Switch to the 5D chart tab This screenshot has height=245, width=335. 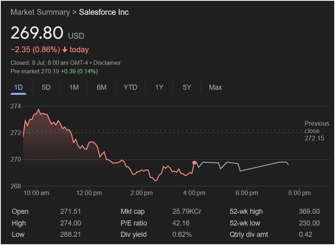click(46, 87)
